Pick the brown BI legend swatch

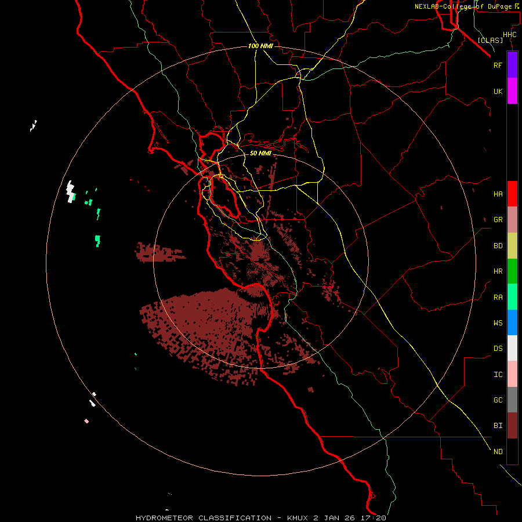point(512,426)
